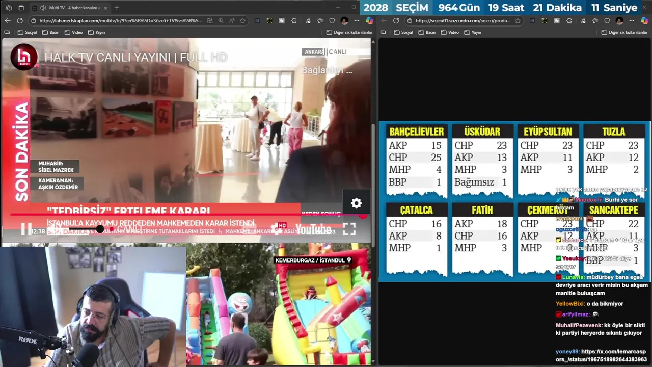Open the multi TV settings gear

point(356,203)
